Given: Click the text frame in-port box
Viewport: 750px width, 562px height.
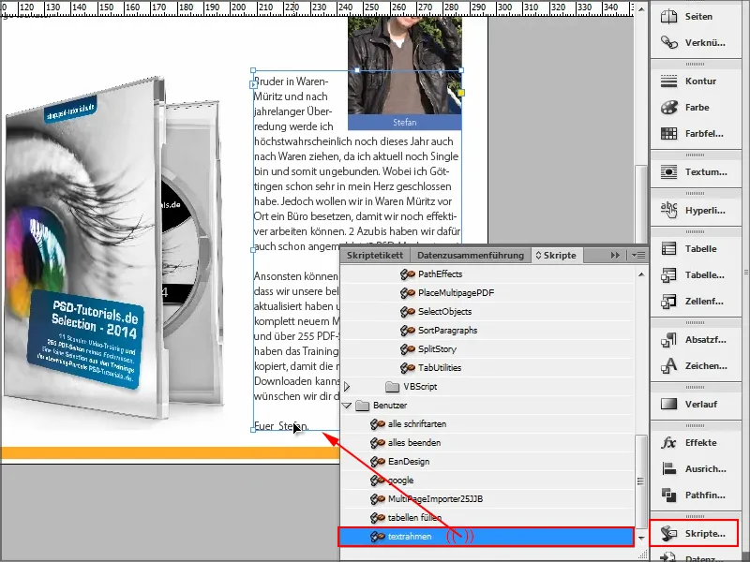Looking at the screenshot, I should pos(253,84).
